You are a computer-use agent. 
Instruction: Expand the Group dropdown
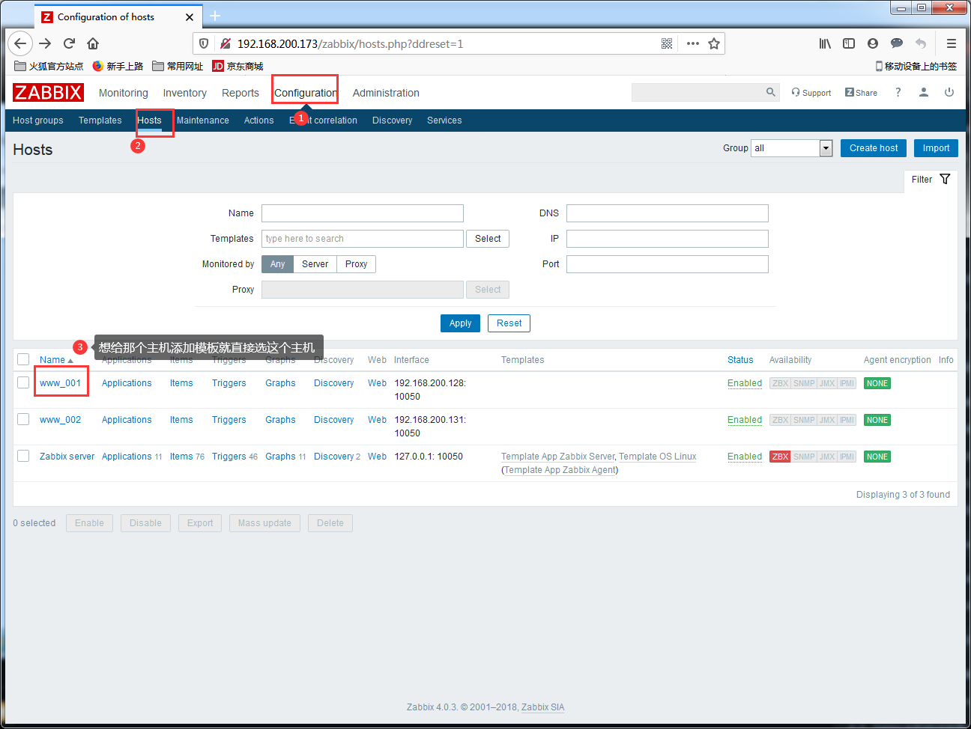point(792,148)
